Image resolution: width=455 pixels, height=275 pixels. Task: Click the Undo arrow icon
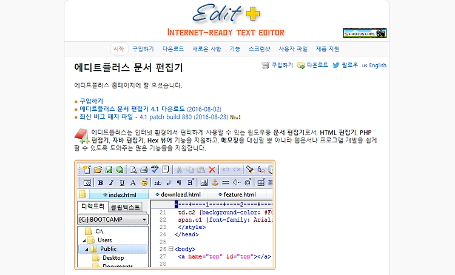click(x=226, y=170)
